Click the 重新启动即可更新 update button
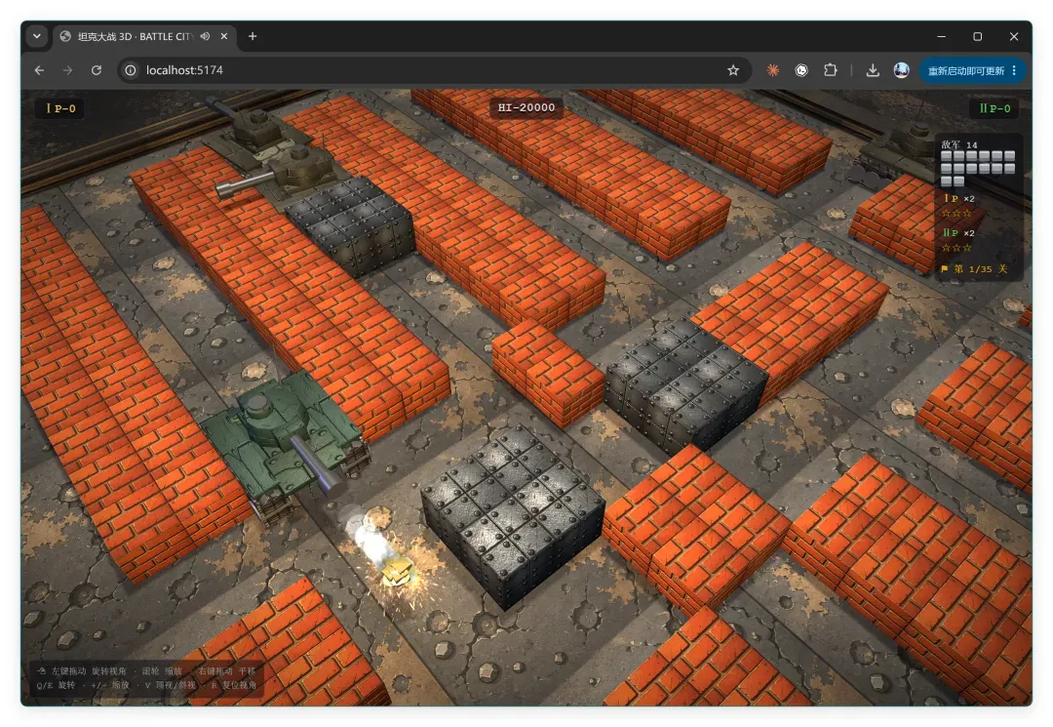This screenshot has width=1053, height=727. click(x=965, y=70)
